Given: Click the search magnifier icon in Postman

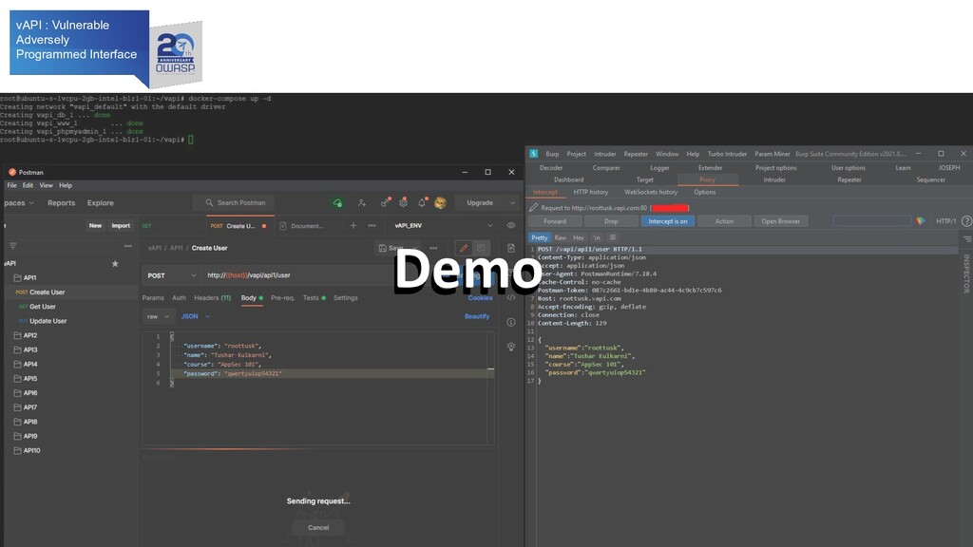Looking at the screenshot, I should (209, 203).
